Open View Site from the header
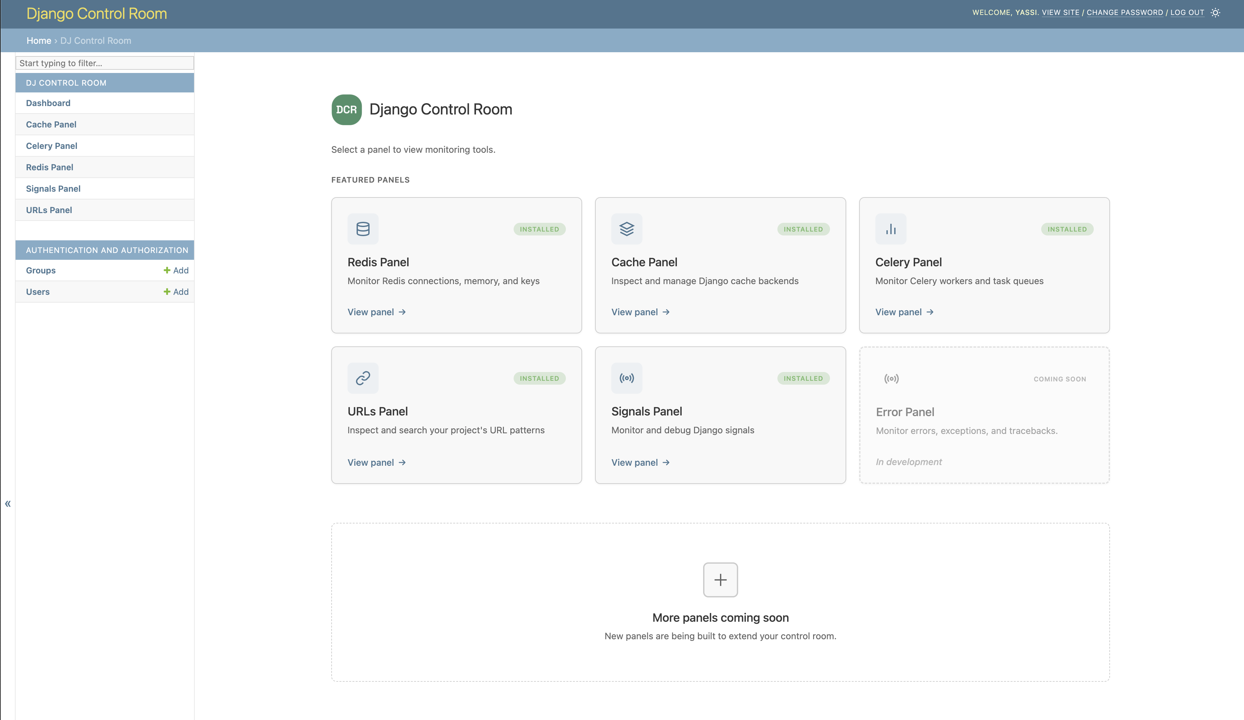 point(1060,12)
